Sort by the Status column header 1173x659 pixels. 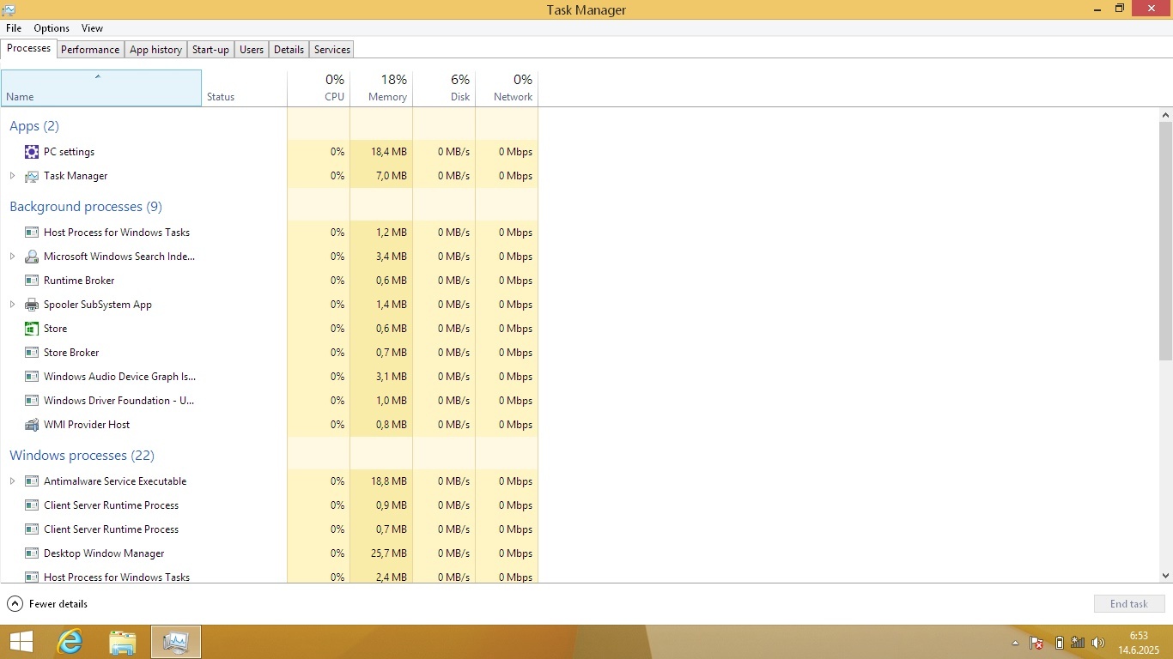tap(245, 88)
